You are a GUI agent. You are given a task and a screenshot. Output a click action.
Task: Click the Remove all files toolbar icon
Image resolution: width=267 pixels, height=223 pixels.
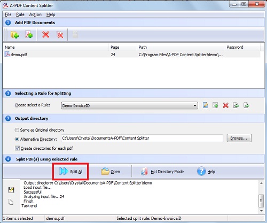60,35
